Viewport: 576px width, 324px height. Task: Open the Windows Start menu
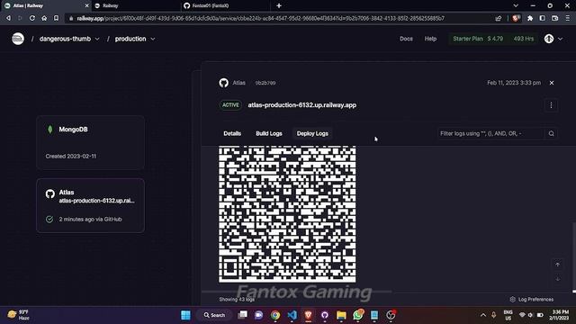click(186, 315)
